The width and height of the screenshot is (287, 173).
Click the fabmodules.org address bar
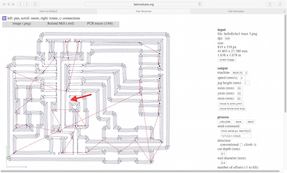coord(143,4)
